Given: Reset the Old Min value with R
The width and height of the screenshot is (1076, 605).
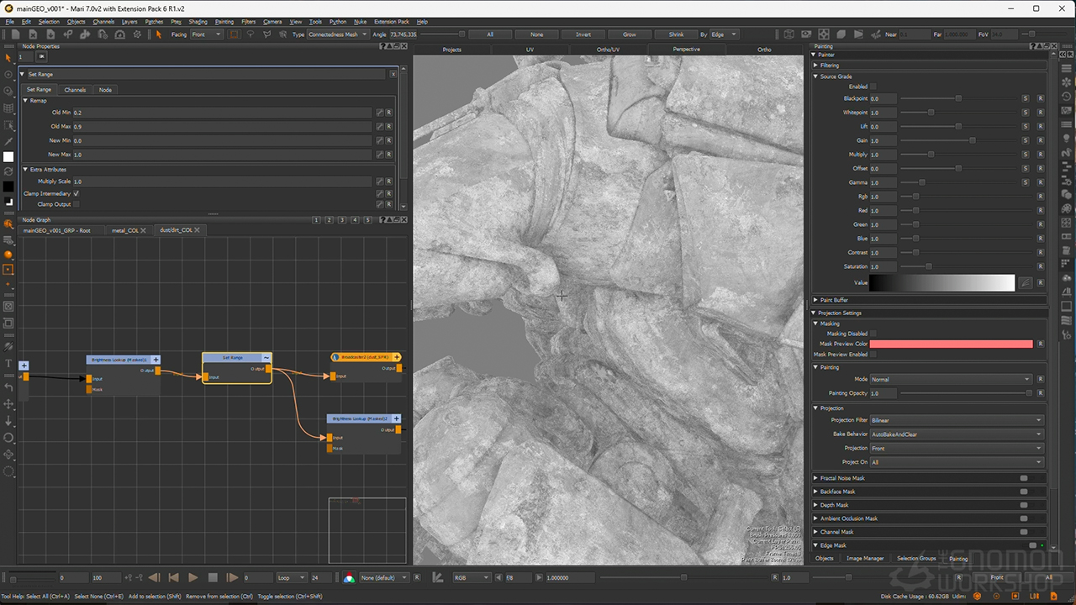Looking at the screenshot, I should tap(389, 113).
